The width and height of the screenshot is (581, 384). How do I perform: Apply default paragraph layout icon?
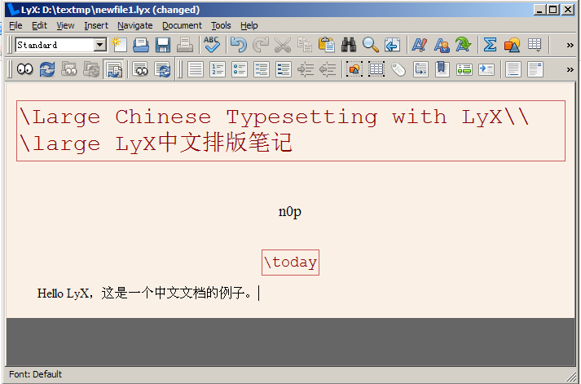[x=196, y=69]
